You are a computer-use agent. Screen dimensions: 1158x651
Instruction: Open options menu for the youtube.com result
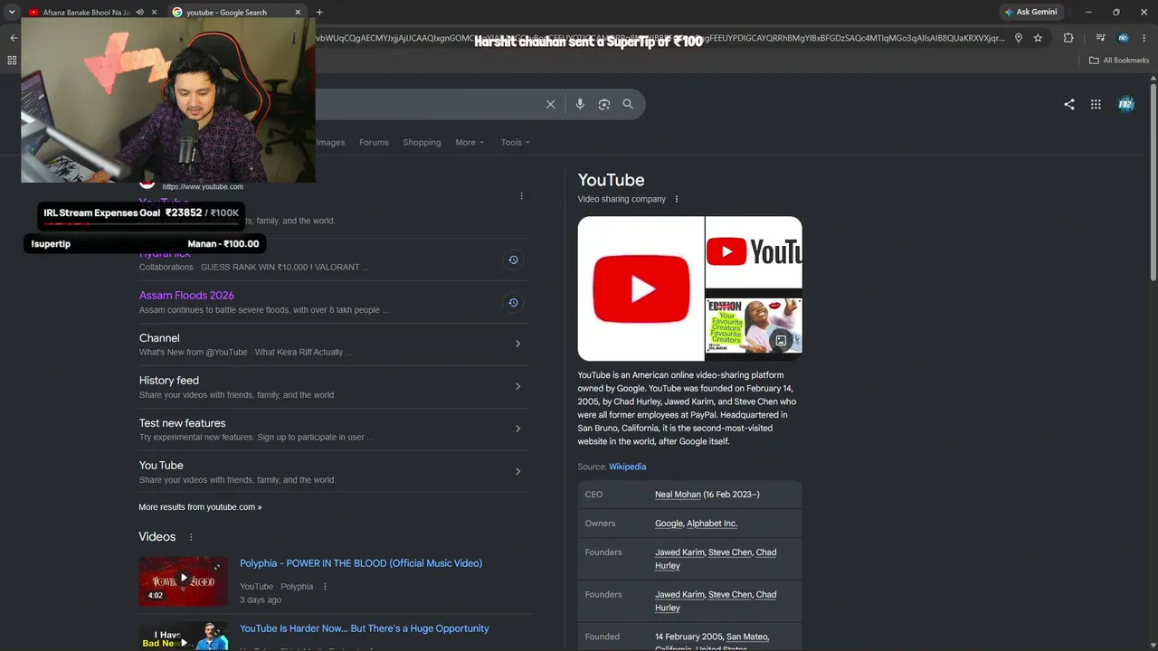[521, 196]
